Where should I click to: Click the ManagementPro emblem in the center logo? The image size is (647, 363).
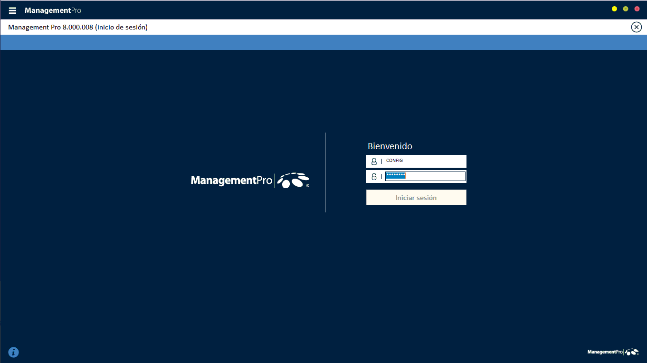[x=293, y=181]
